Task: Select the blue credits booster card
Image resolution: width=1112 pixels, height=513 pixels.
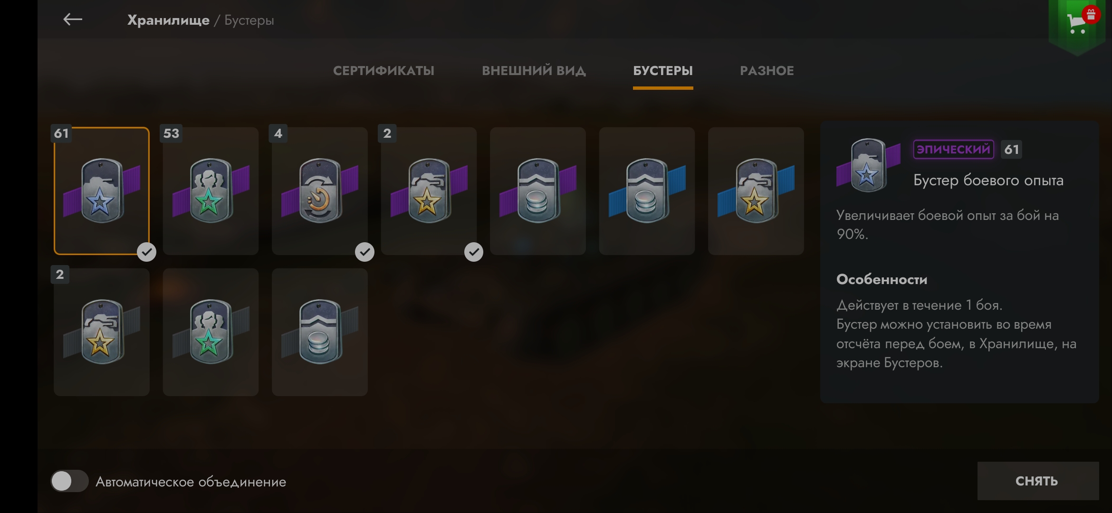Action: (647, 191)
